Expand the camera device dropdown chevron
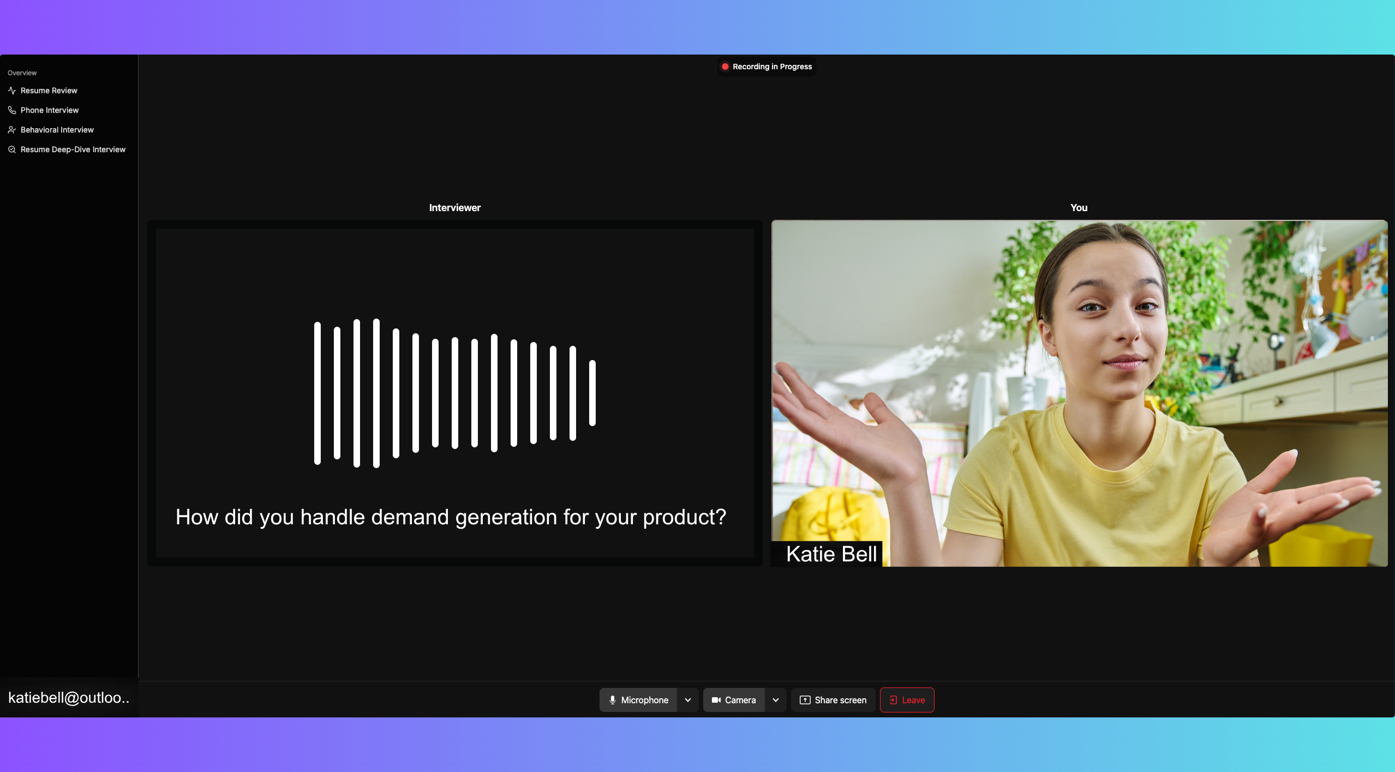 [x=776, y=700]
